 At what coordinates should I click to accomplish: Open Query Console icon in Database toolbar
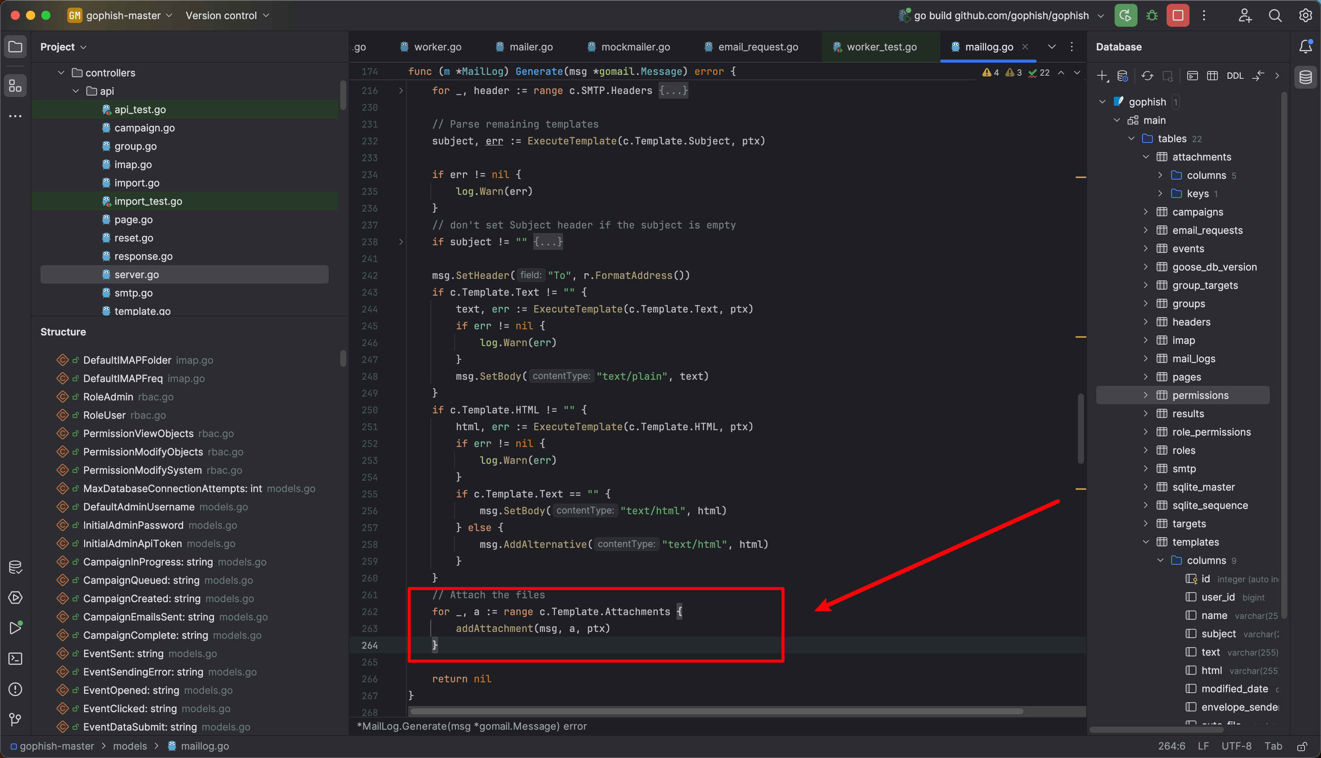[x=1193, y=76]
